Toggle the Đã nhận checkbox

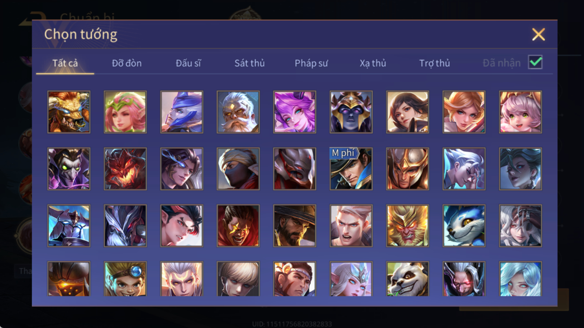pos(535,63)
